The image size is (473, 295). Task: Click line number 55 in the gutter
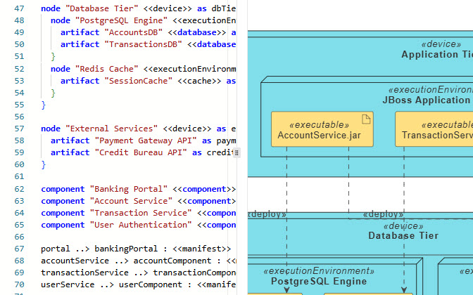(19, 105)
